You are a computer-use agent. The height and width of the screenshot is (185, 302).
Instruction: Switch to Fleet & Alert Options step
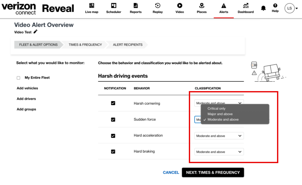click(38, 45)
